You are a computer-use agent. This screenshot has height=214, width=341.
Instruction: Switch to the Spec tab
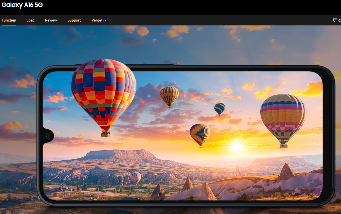pos(31,20)
